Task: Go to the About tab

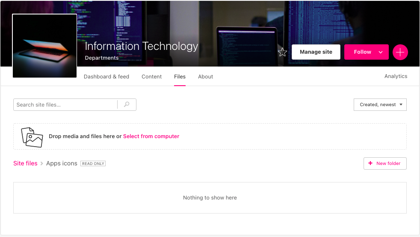Action: coord(205,77)
